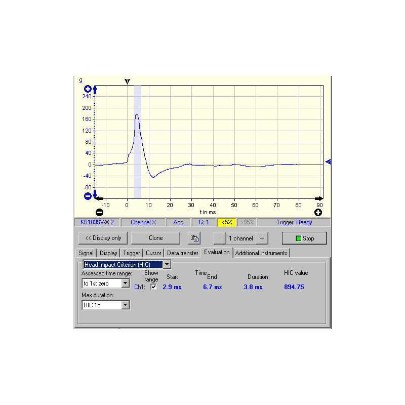Increase channel count with the plus button
405x405 pixels.
click(x=262, y=238)
